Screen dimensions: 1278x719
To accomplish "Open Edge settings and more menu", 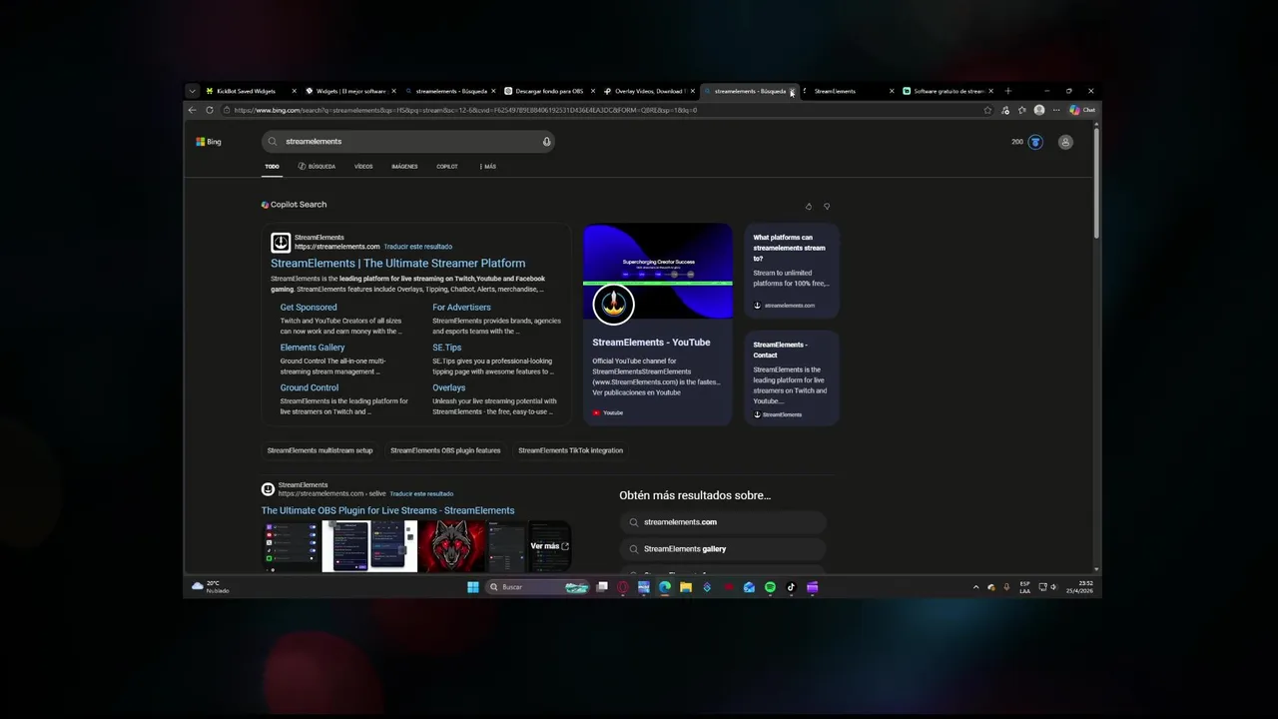I will point(1056,110).
